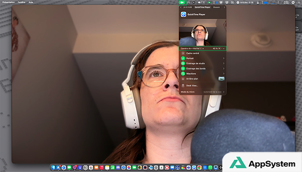Viewport: 302px width, 172px height.
Task: Switch to the Shazam tab
Action: tap(216, 7)
